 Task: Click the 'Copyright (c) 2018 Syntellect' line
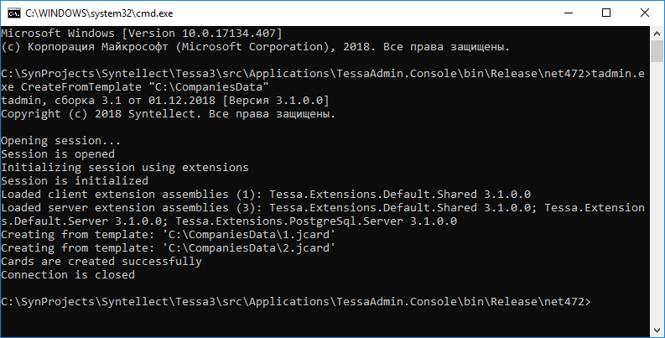click(169, 113)
